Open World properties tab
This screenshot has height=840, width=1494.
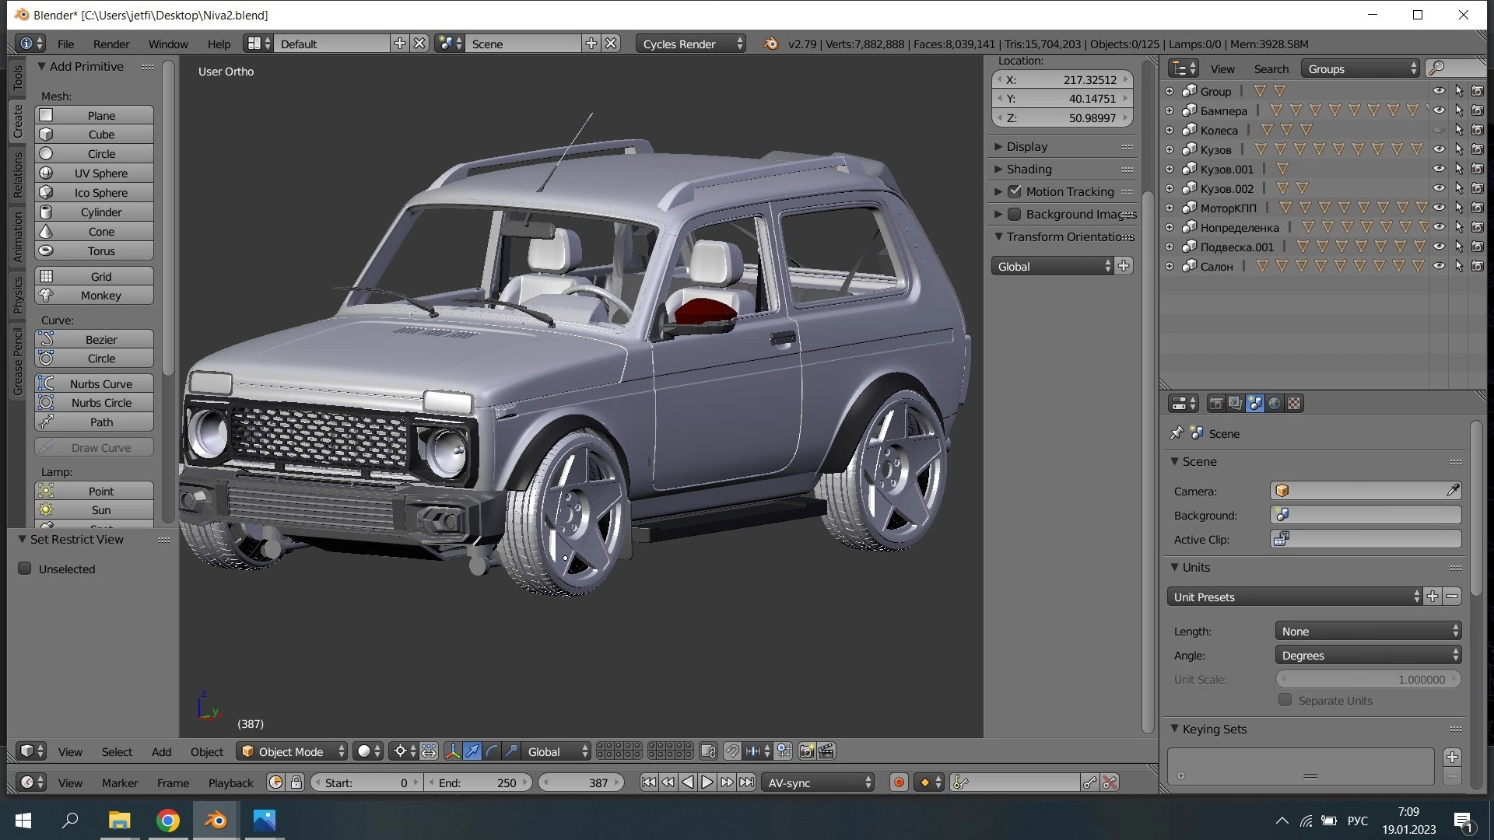1275,403
